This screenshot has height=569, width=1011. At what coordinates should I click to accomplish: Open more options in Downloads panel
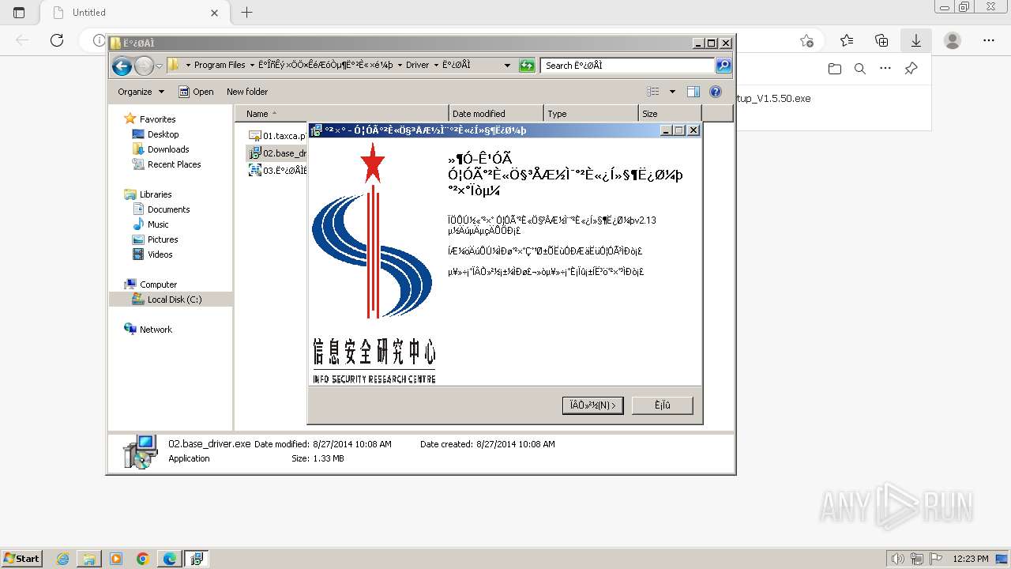(885, 69)
